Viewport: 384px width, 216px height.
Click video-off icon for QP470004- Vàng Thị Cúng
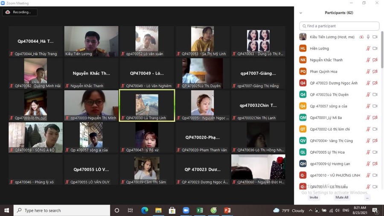pos(375,140)
